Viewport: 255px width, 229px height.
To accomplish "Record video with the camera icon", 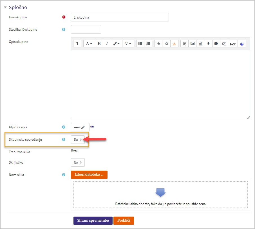I will pyautogui.click(x=216, y=44).
